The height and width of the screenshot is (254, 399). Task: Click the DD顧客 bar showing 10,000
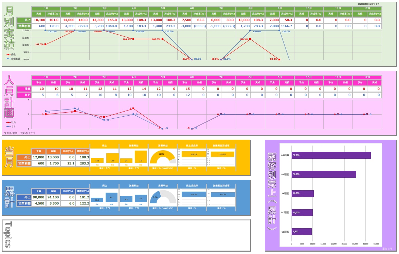(302, 213)
